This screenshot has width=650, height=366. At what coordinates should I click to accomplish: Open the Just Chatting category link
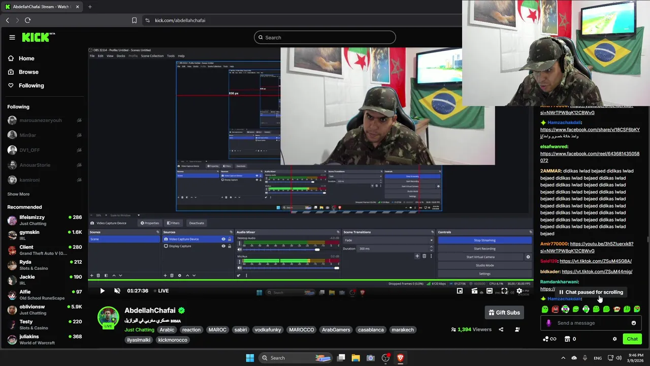point(139,330)
